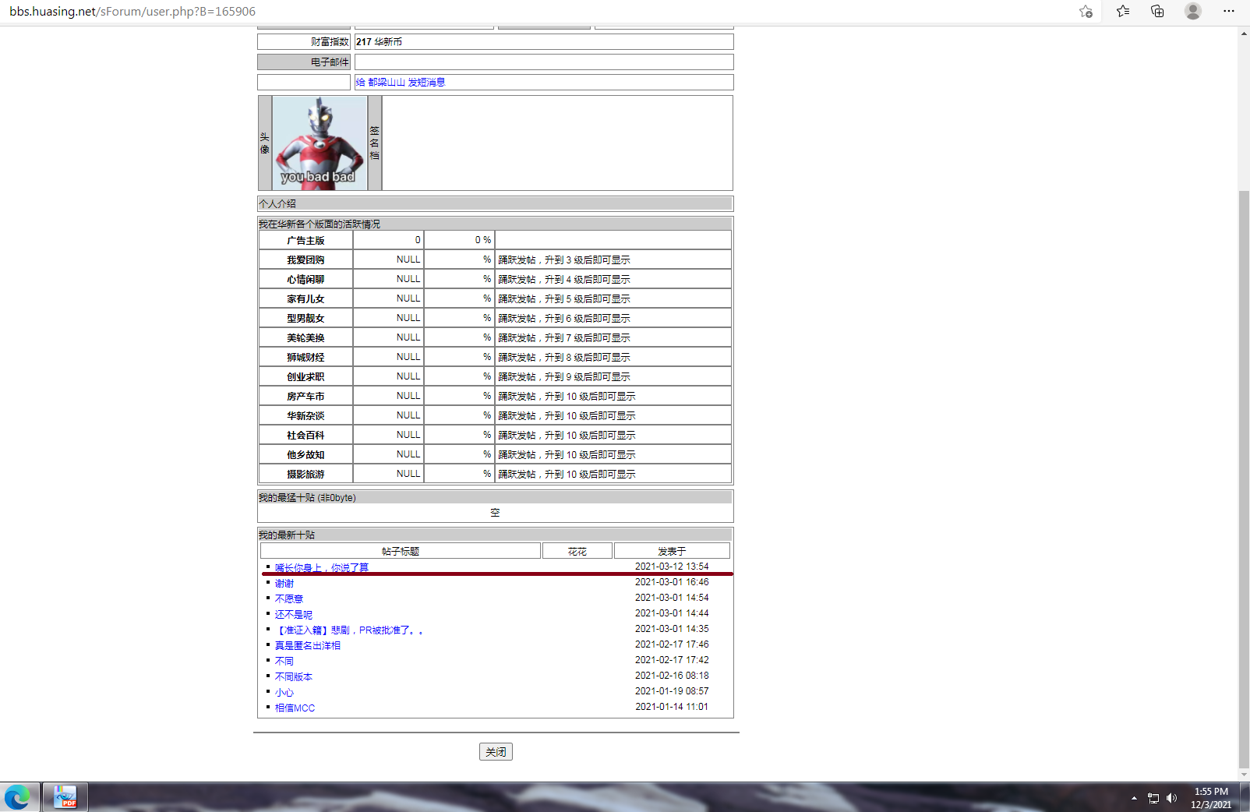Image resolution: width=1250 pixels, height=812 pixels.
Task: Click the volume speaker tray icon
Action: click(1171, 798)
